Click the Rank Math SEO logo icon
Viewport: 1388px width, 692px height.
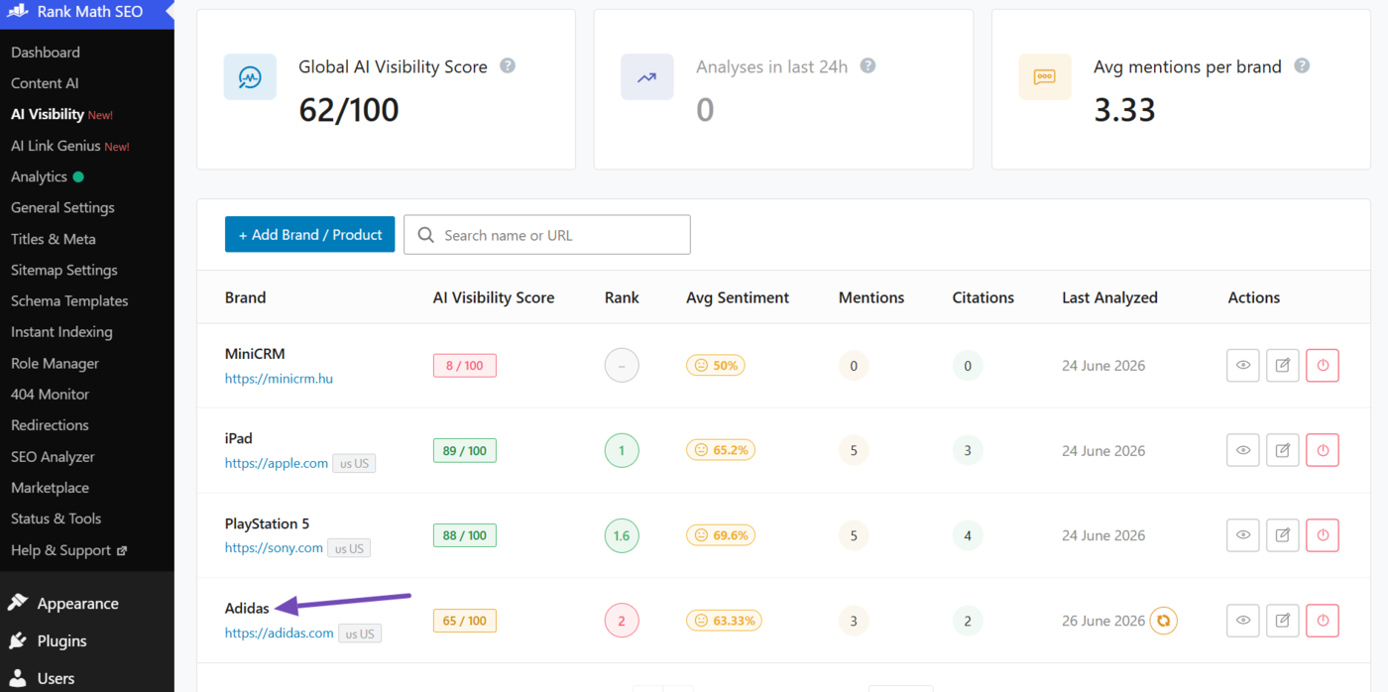coord(18,13)
